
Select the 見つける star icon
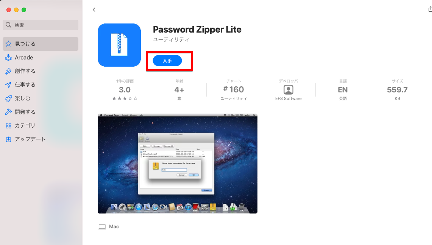point(9,44)
